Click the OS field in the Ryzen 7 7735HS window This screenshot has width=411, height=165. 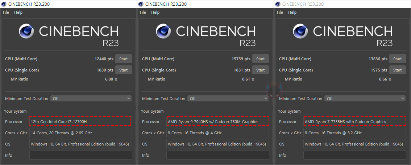[x=355, y=144]
